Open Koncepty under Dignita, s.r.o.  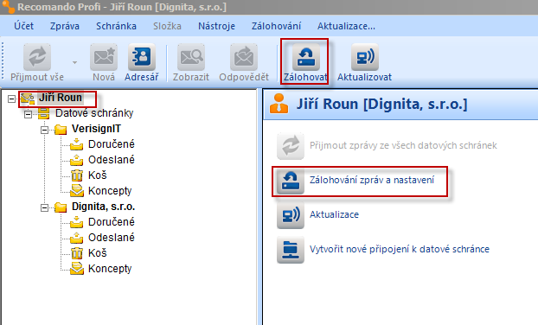click(x=110, y=269)
